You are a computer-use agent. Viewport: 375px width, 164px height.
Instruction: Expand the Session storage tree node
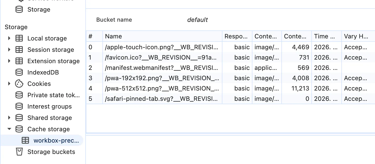click(9, 50)
